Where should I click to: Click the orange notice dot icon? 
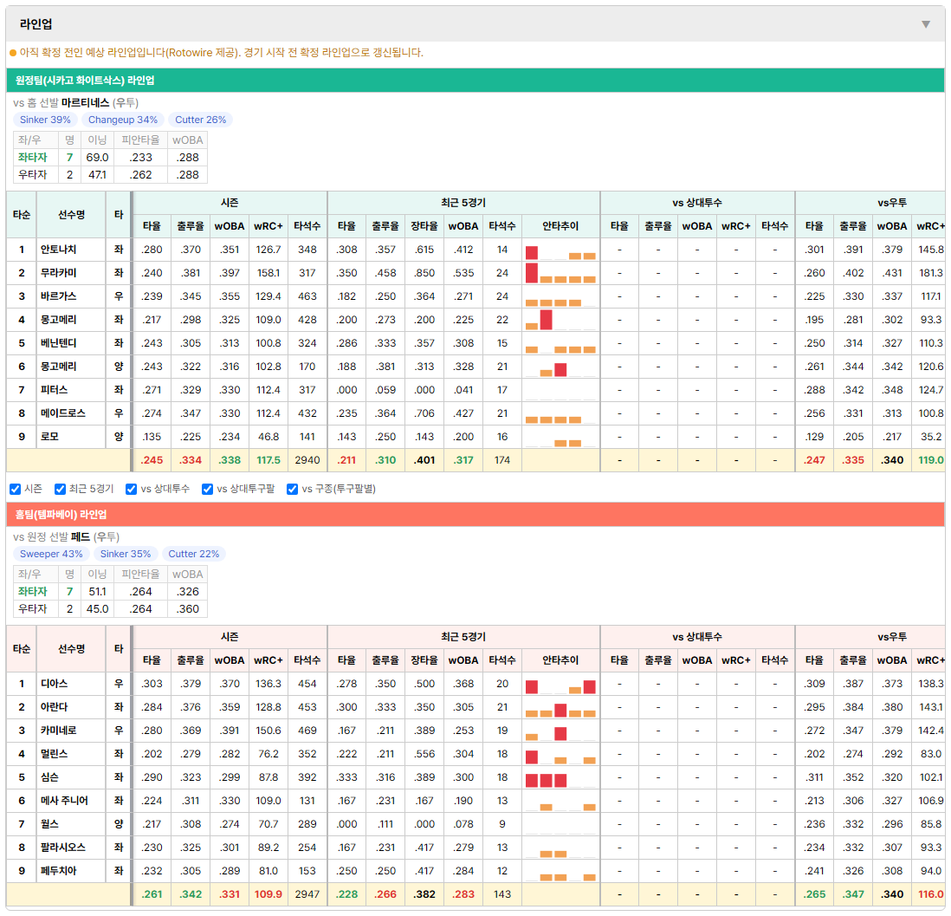(13, 54)
